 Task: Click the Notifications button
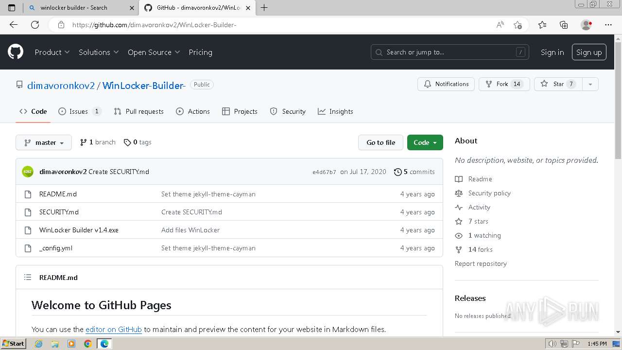(446, 84)
